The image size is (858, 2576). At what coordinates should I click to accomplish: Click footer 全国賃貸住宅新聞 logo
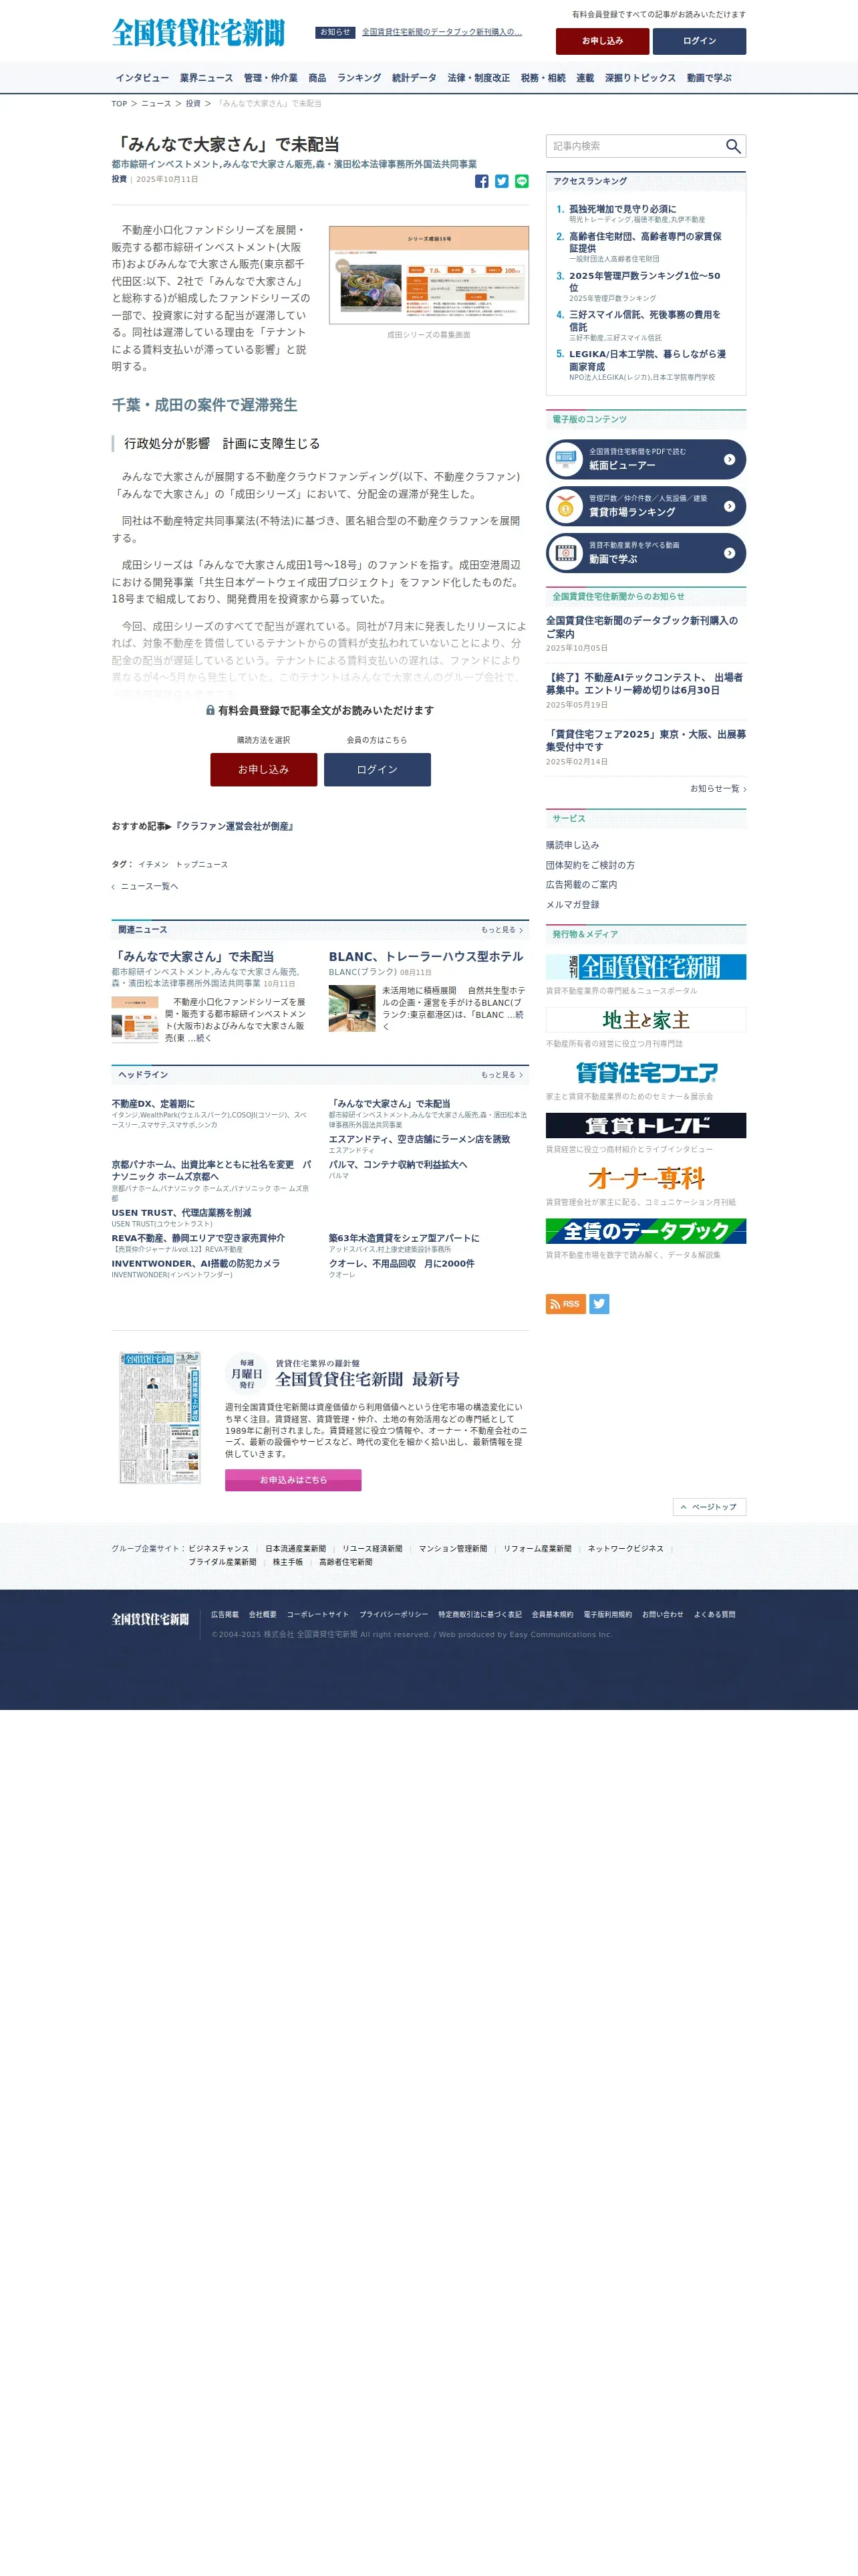150,1619
